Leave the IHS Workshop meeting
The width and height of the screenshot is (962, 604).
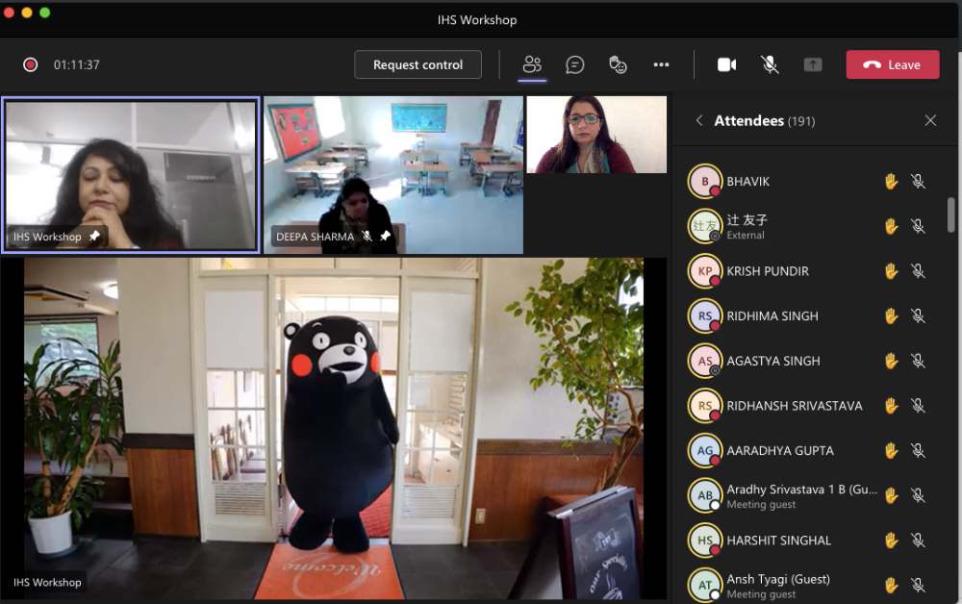(892, 64)
